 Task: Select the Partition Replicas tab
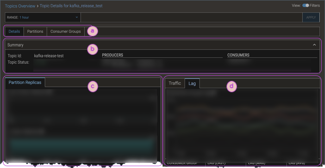pyautogui.click(x=25, y=83)
